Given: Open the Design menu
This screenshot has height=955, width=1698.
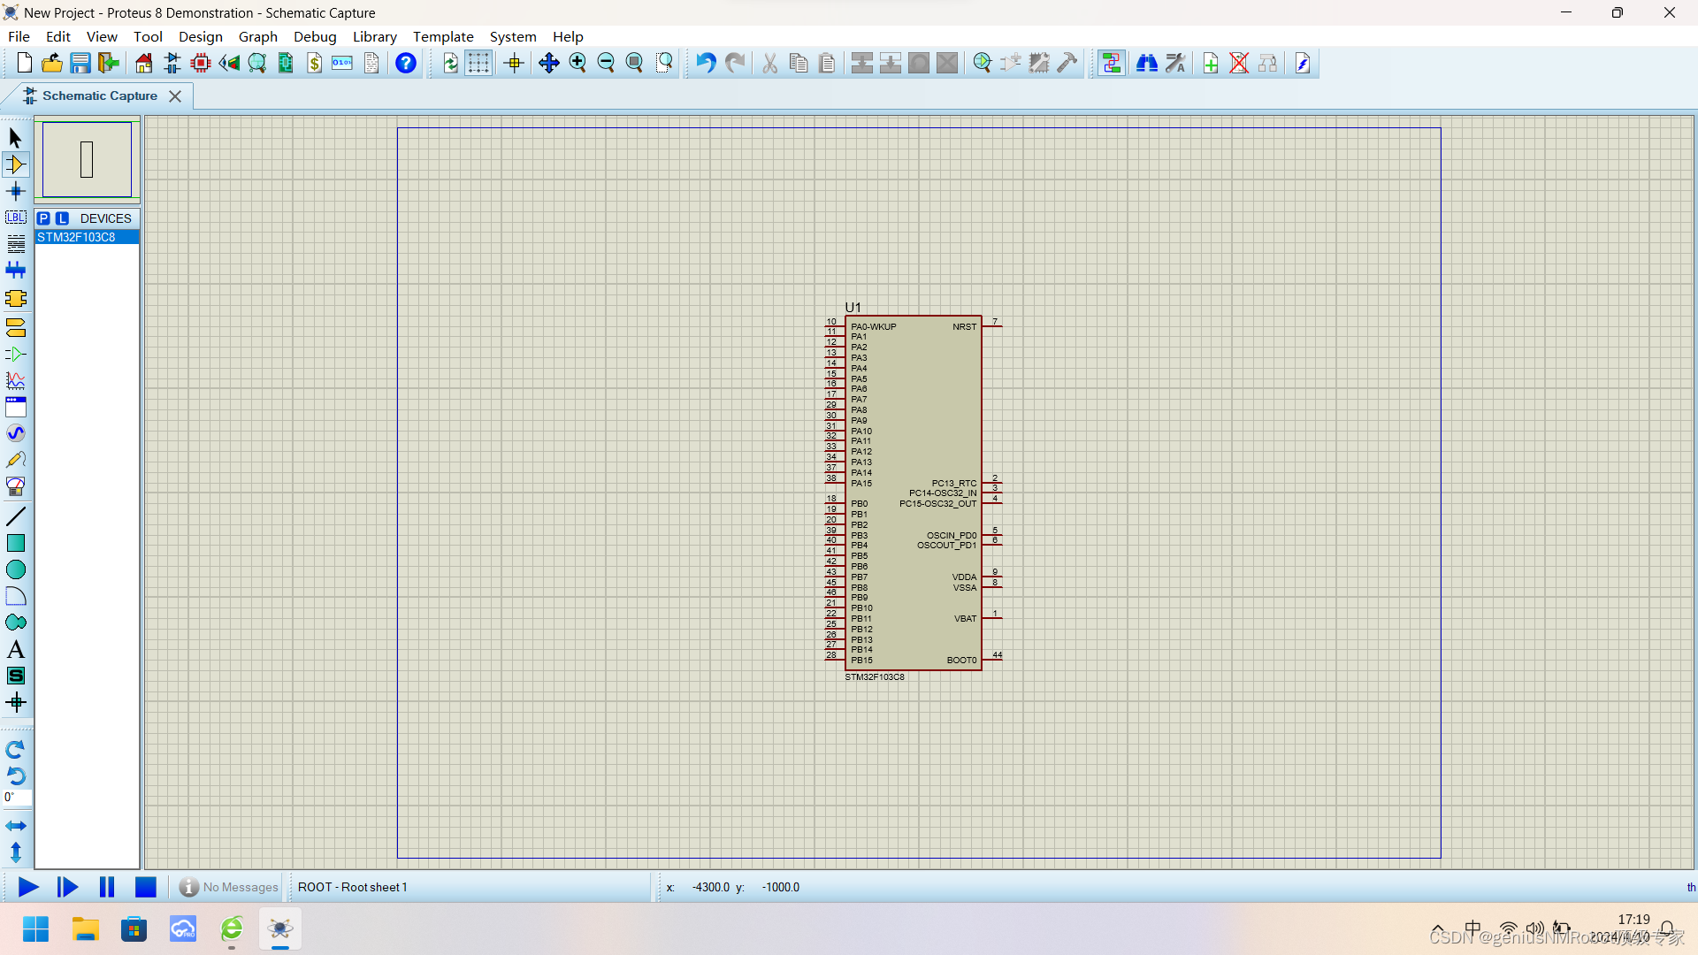Looking at the screenshot, I should coord(200,36).
